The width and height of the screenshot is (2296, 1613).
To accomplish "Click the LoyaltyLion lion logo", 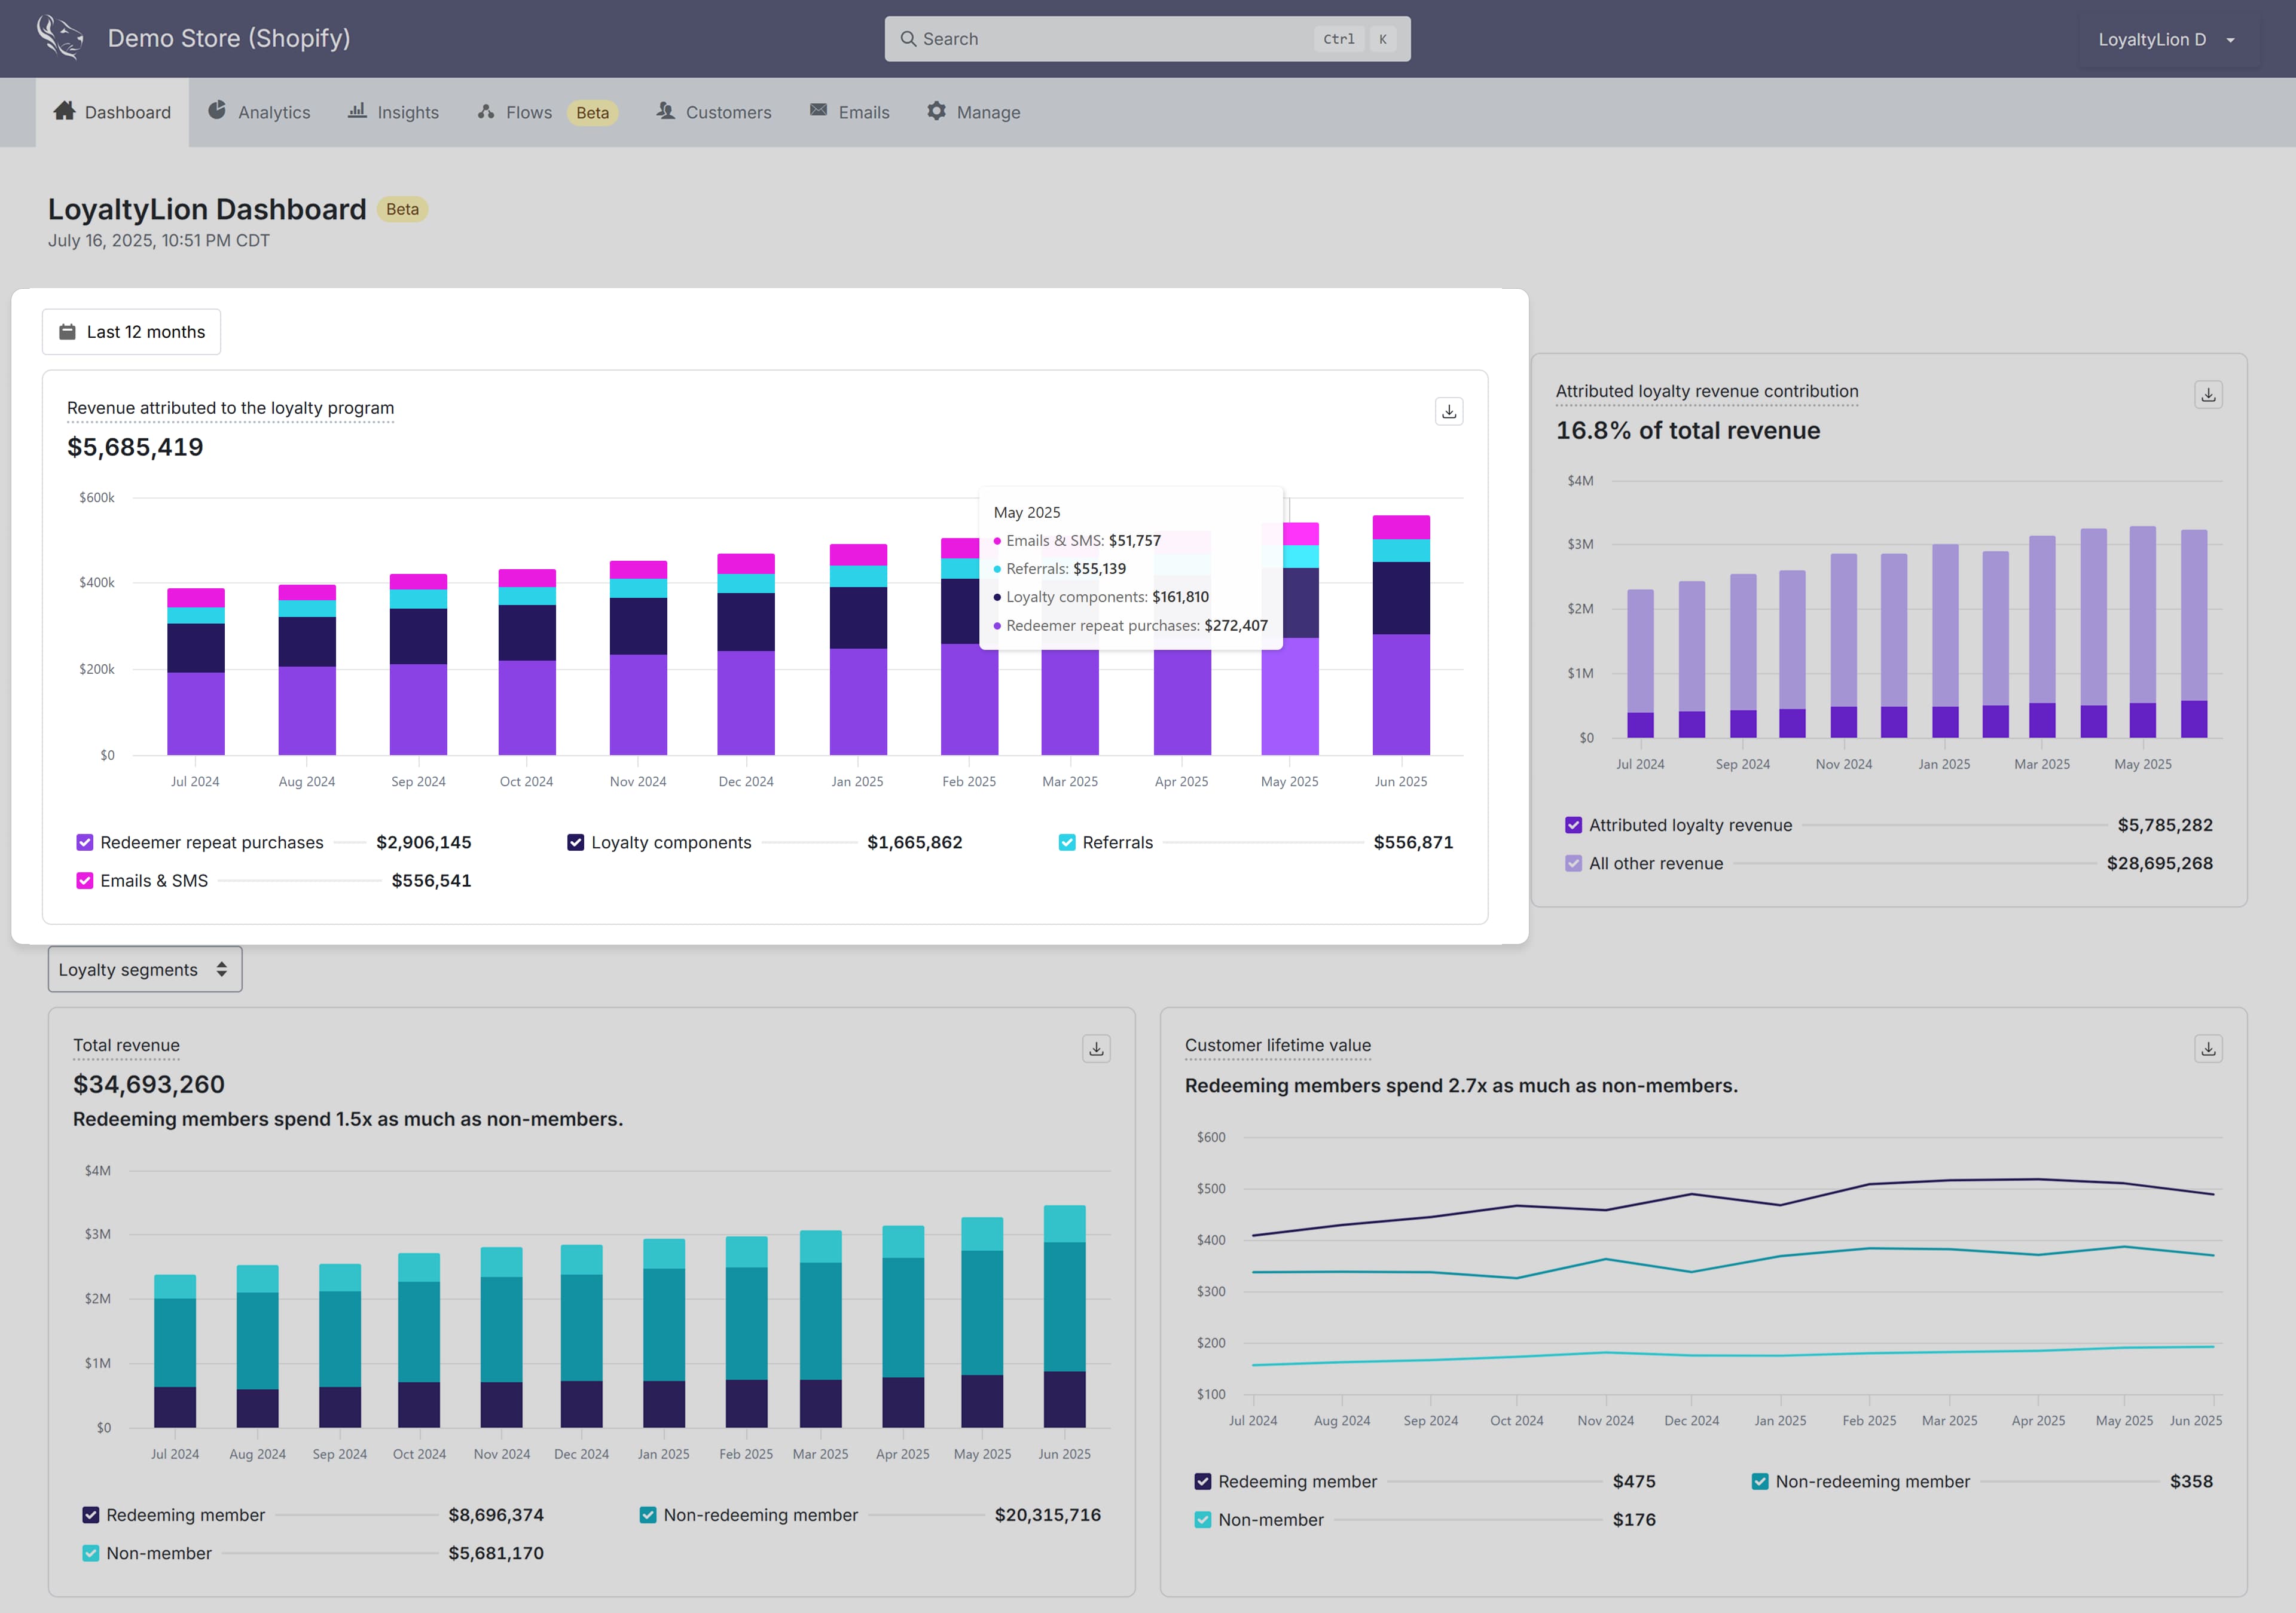I will point(60,38).
